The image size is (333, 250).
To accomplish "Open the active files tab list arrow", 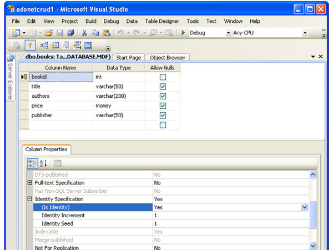I will tap(313, 57).
